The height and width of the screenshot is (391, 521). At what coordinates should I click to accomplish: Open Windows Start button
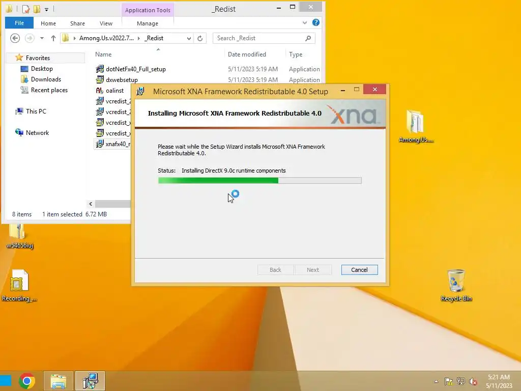click(x=6, y=381)
